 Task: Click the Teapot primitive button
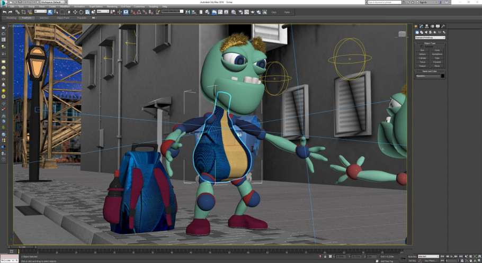point(422,66)
